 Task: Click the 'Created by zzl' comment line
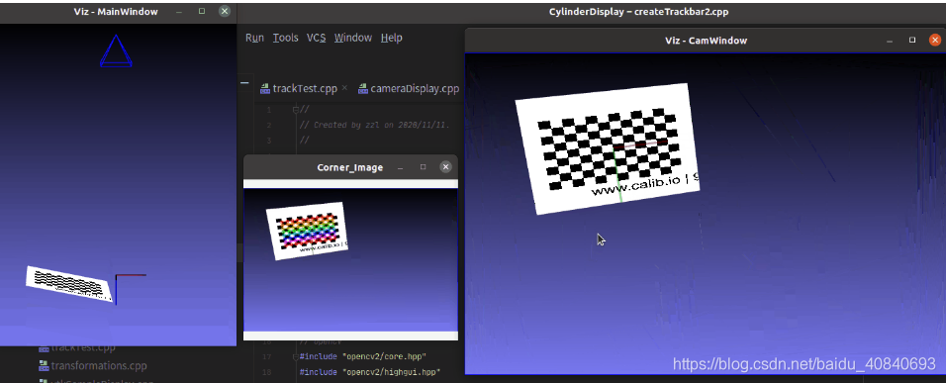(374, 125)
